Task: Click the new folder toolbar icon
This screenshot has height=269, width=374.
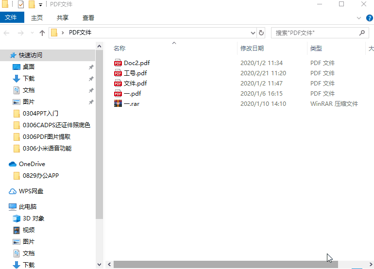Action: pos(32,4)
